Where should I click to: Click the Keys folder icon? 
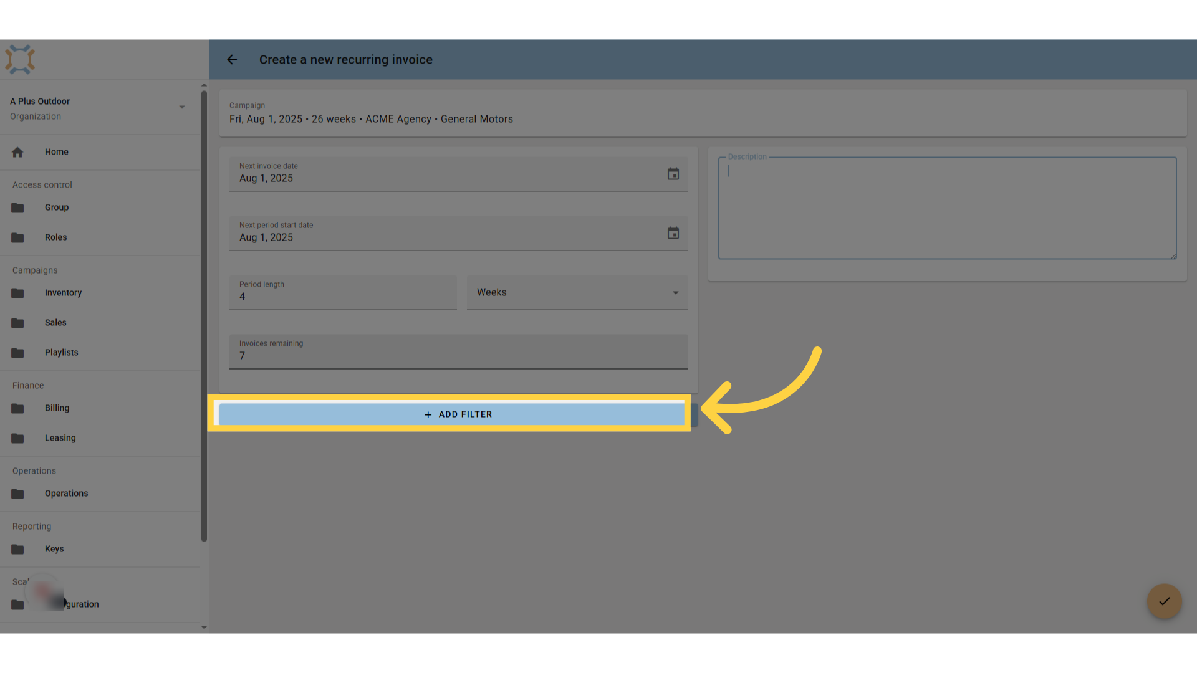pos(17,549)
